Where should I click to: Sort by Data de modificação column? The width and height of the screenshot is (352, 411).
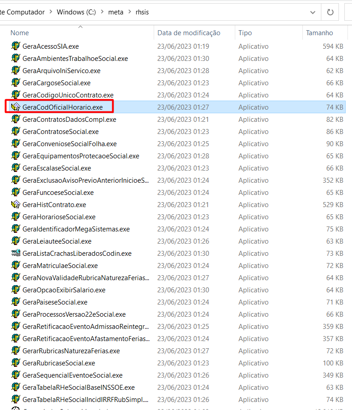coord(188,33)
